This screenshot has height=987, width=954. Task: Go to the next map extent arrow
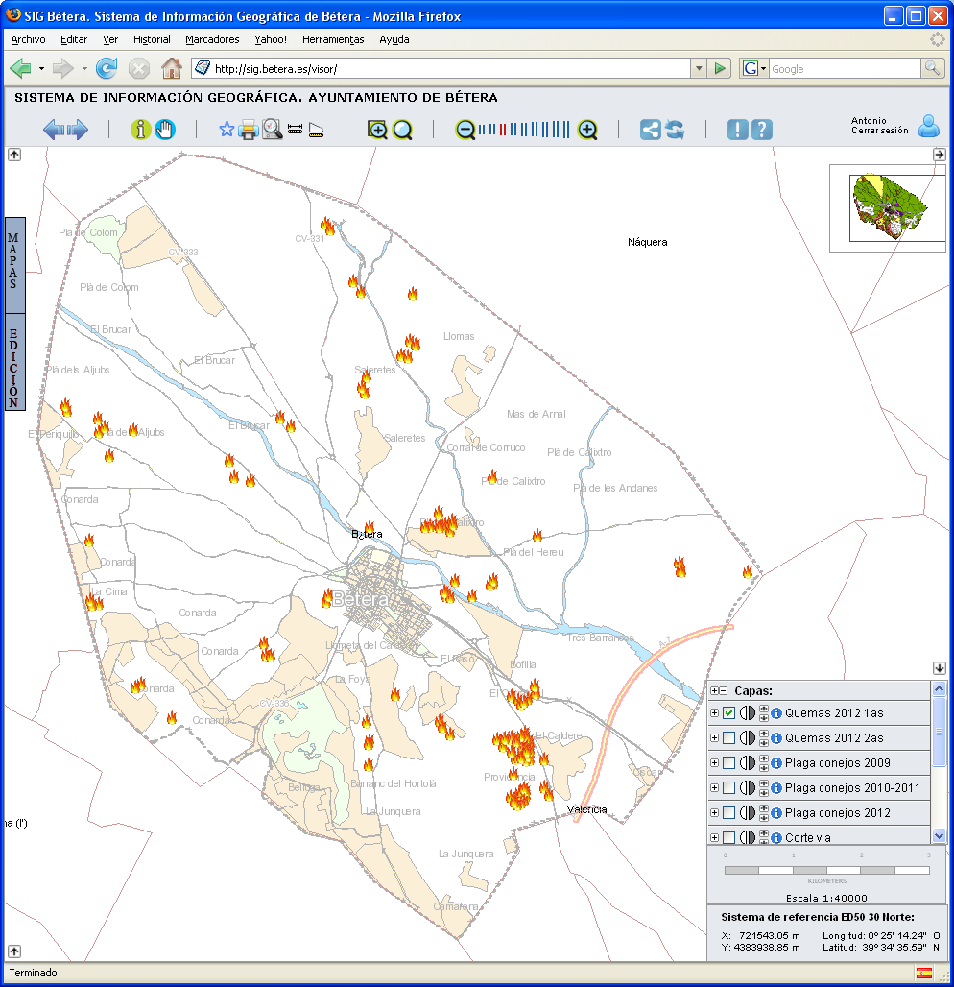pos(78,130)
